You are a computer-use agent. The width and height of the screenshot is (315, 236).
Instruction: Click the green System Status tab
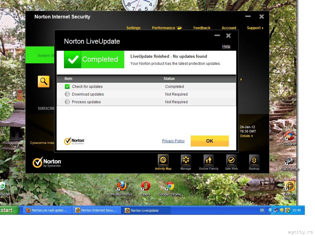pyautogui.click(x=40, y=55)
